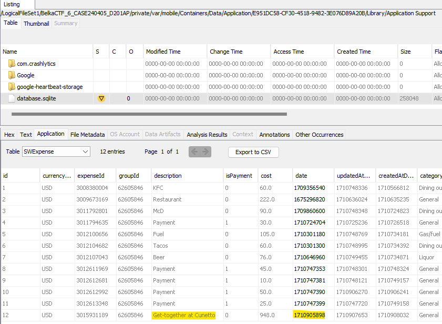Select the 'Tacos' description cell

[x=187, y=246]
